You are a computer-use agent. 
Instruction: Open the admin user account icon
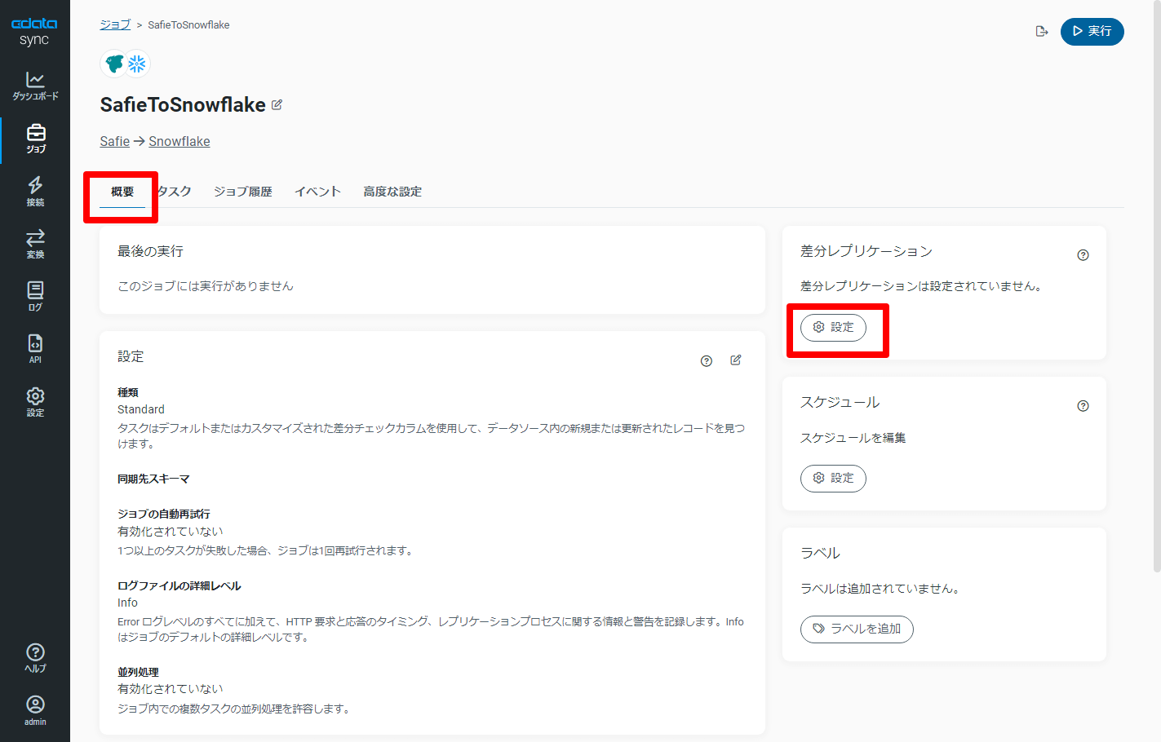35,710
